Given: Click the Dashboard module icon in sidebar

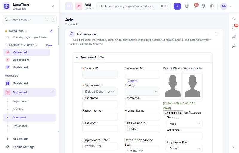Looking at the screenshot, I should 8,83.
